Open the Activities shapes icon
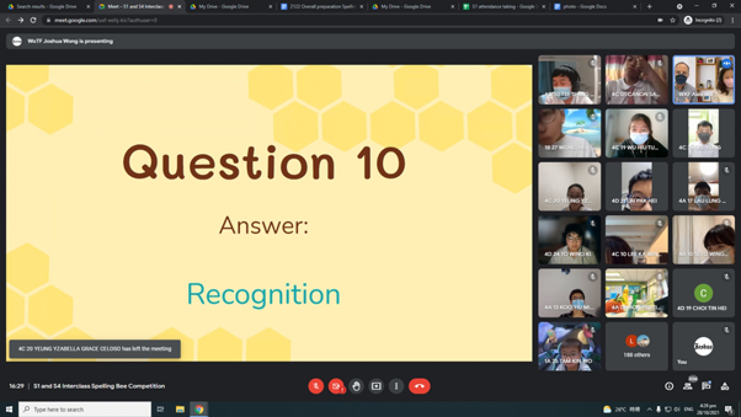This screenshot has height=417, width=741. [725, 386]
